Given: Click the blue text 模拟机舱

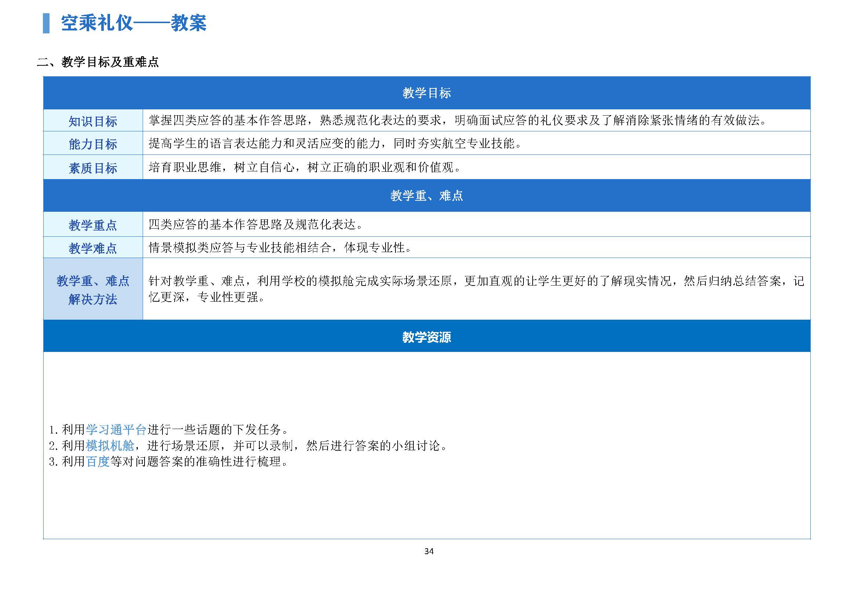Looking at the screenshot, I should pos(110,446).
